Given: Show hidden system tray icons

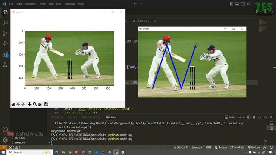Looking at the screenshot, I should (245, 152).
